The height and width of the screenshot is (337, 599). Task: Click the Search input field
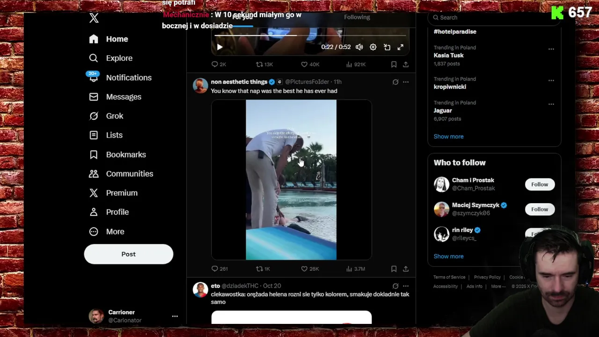(x=494, y=17)
